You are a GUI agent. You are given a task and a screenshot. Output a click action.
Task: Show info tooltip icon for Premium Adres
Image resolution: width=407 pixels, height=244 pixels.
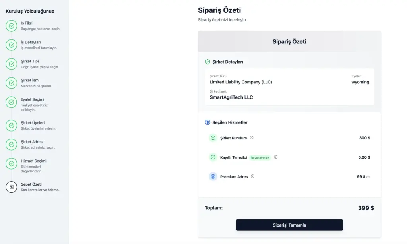pos(252,176)
